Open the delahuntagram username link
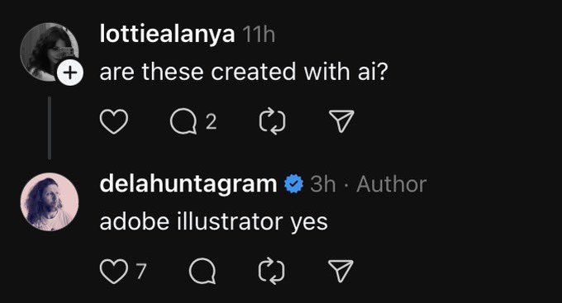The image size is (562, 303). pyautogui.click(x=188, y=184)
